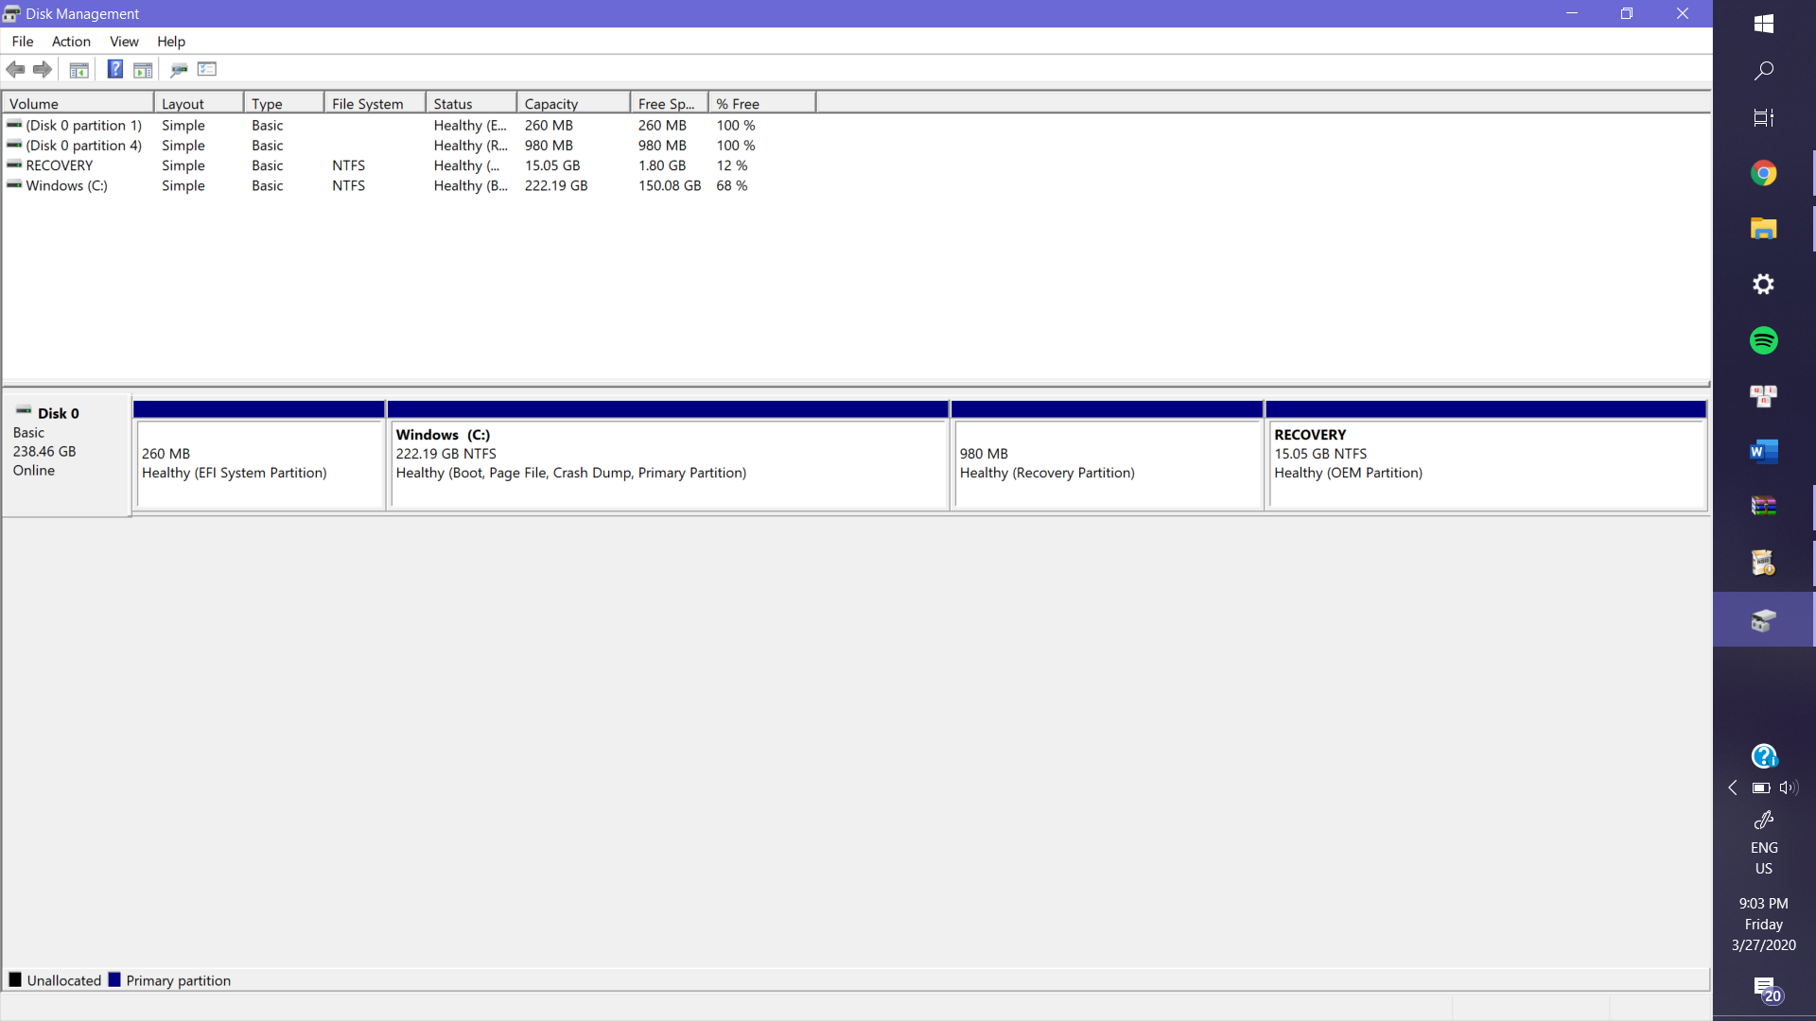Toggle the Show/Hide Action Pane icon
The width and height of the screenshot is (1816, 1021).
pos(143,69)
